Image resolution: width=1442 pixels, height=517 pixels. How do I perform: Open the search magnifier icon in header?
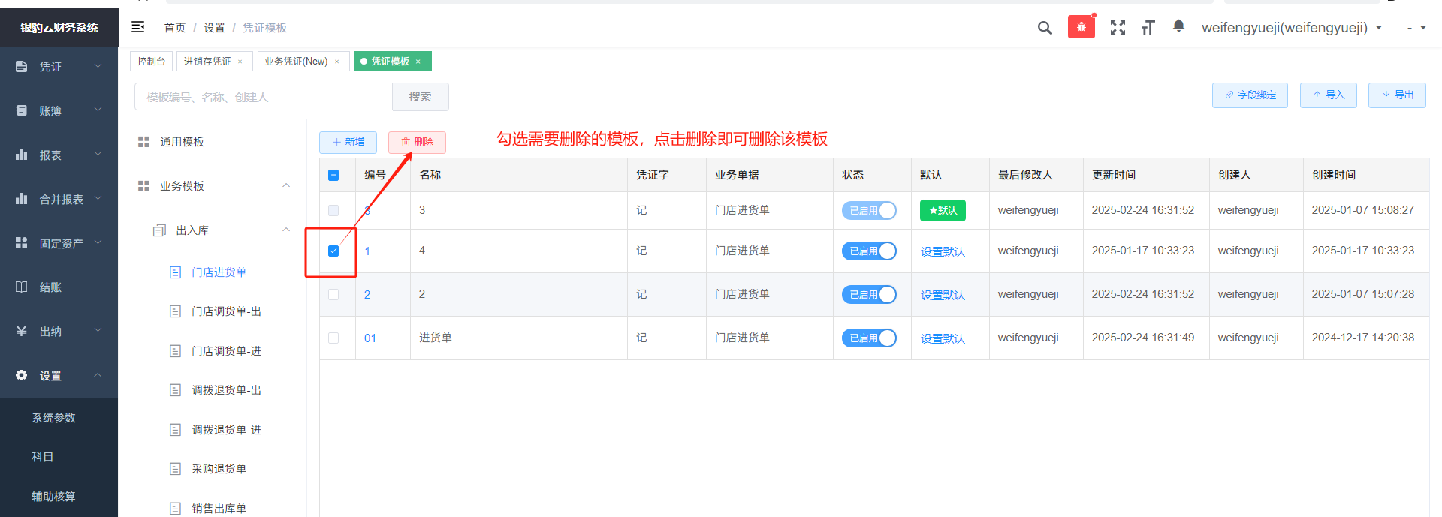(x=1045, y=28)
